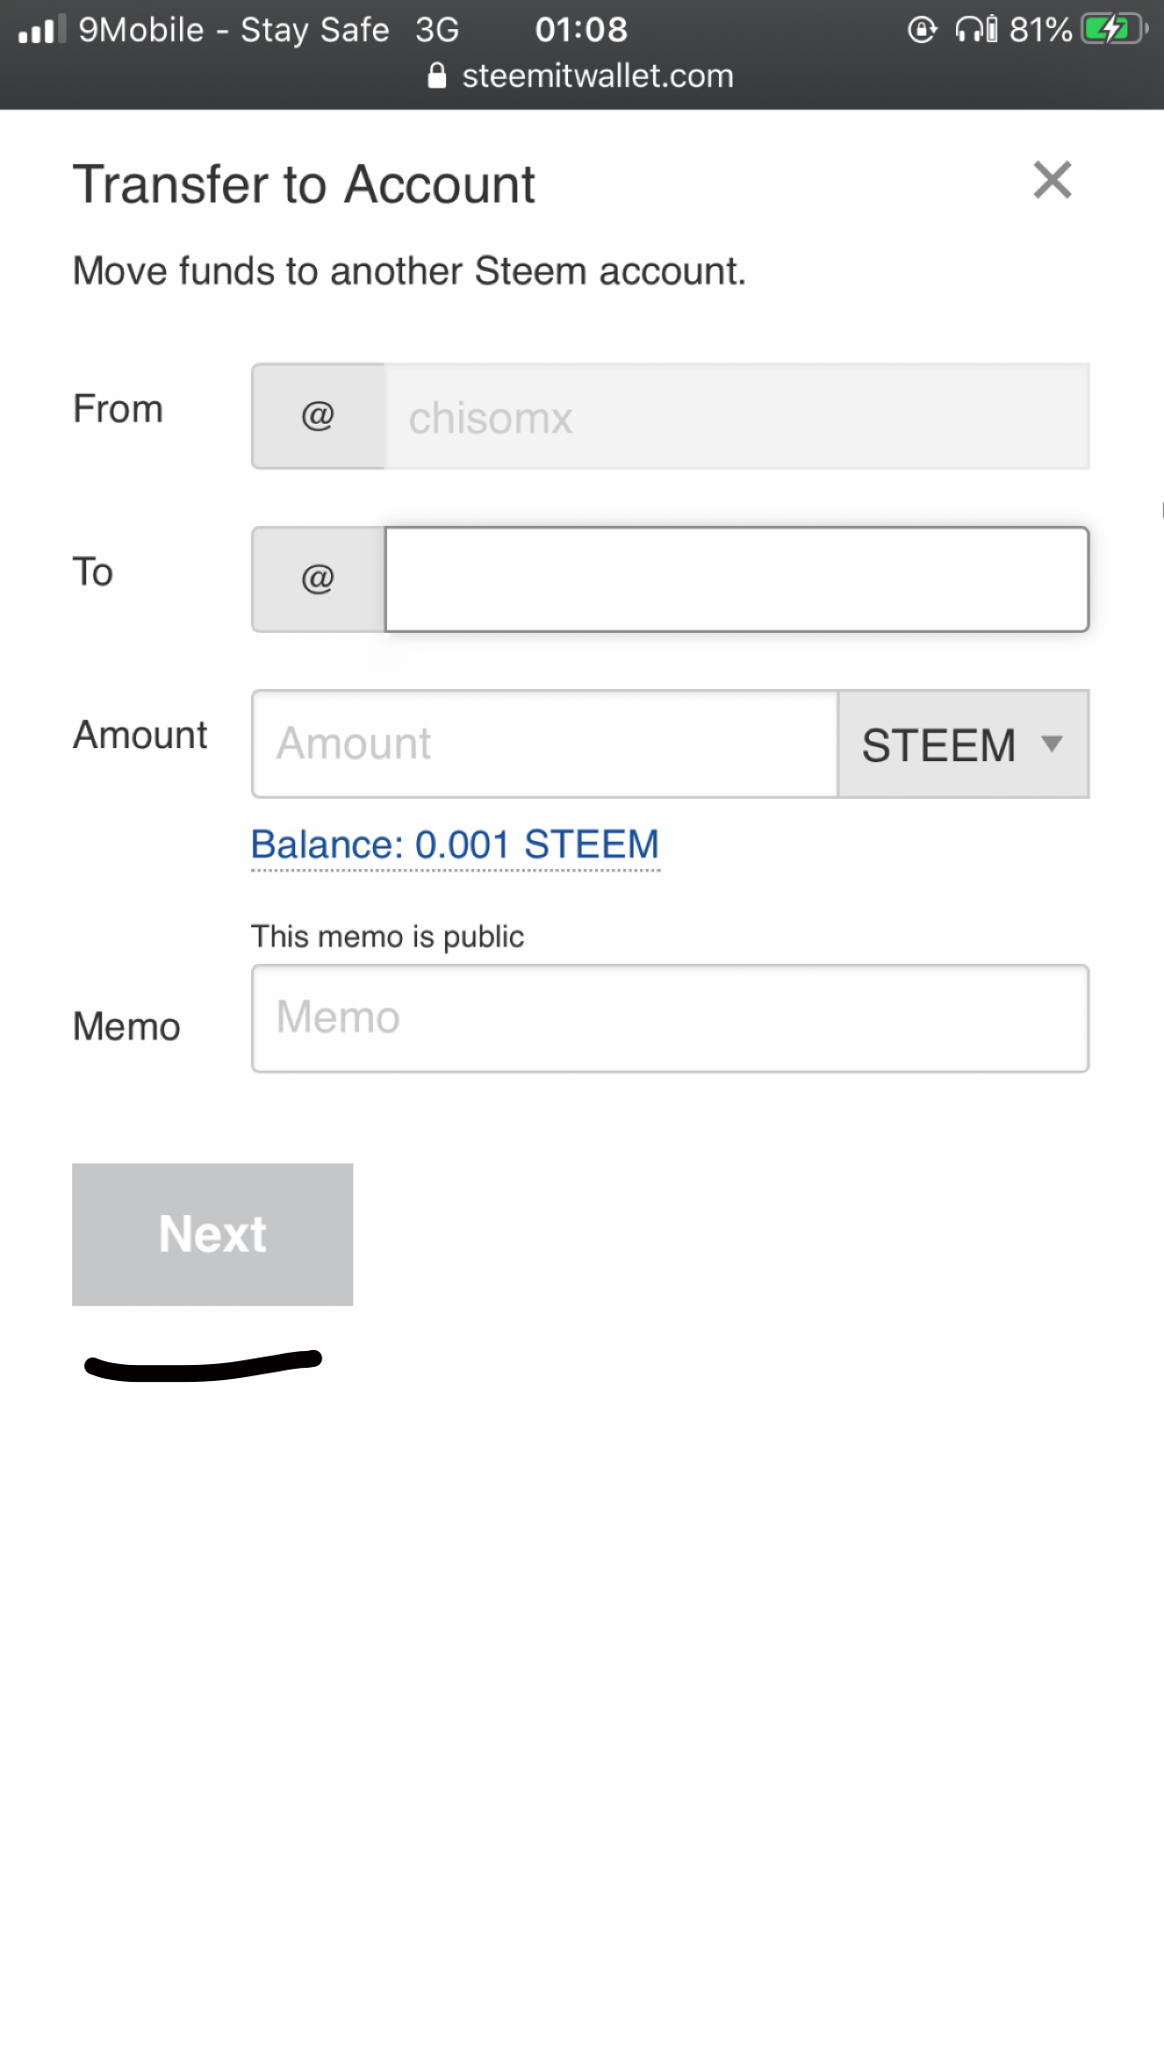The image size is (1164, 2070).
Task: Click the Balance: 0.001 STEEM link
Action: point(455,845)
